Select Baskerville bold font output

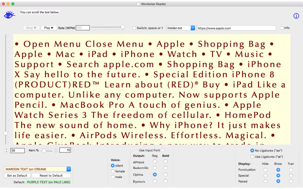166,168
